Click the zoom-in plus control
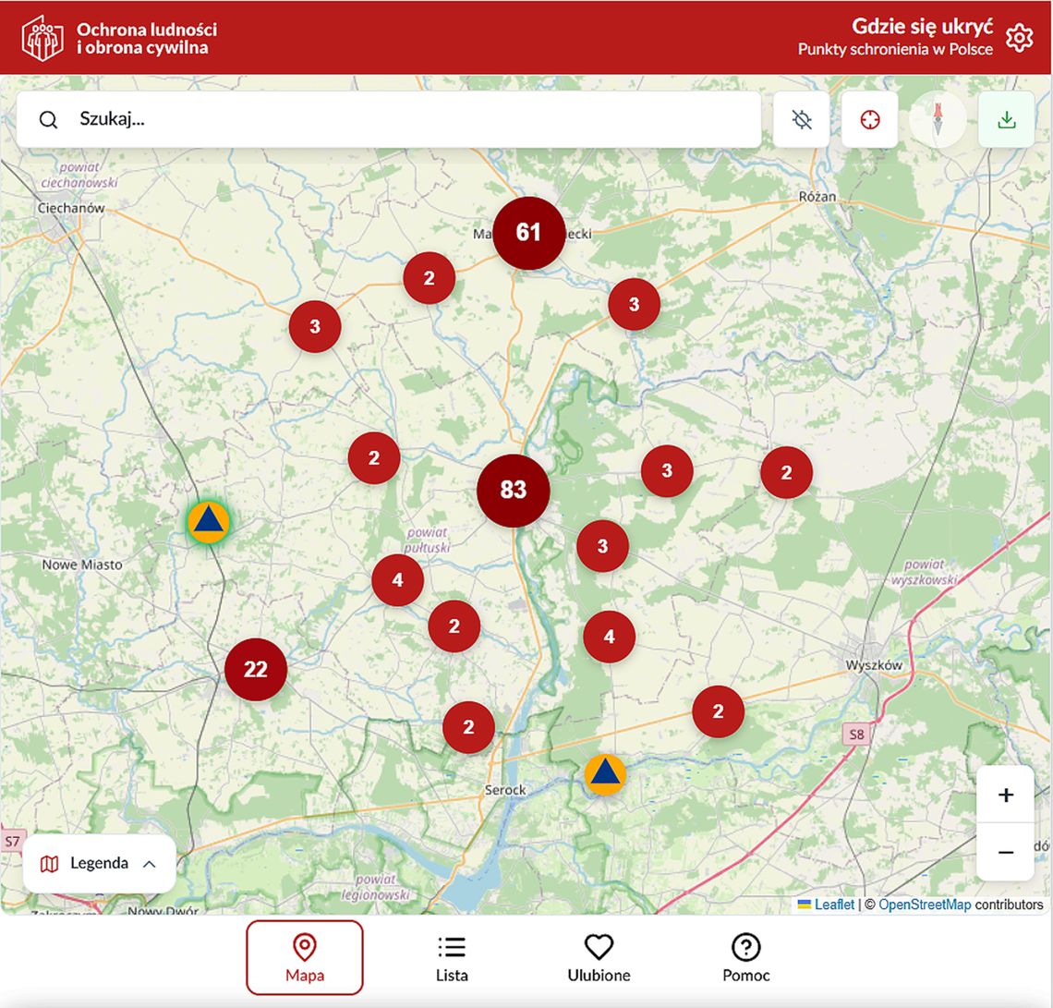This screenshot has height=1008, width=1053. point(1005,794)
